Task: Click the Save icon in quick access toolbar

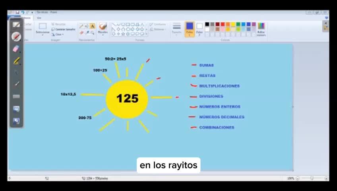Action: tap(17, 13)
